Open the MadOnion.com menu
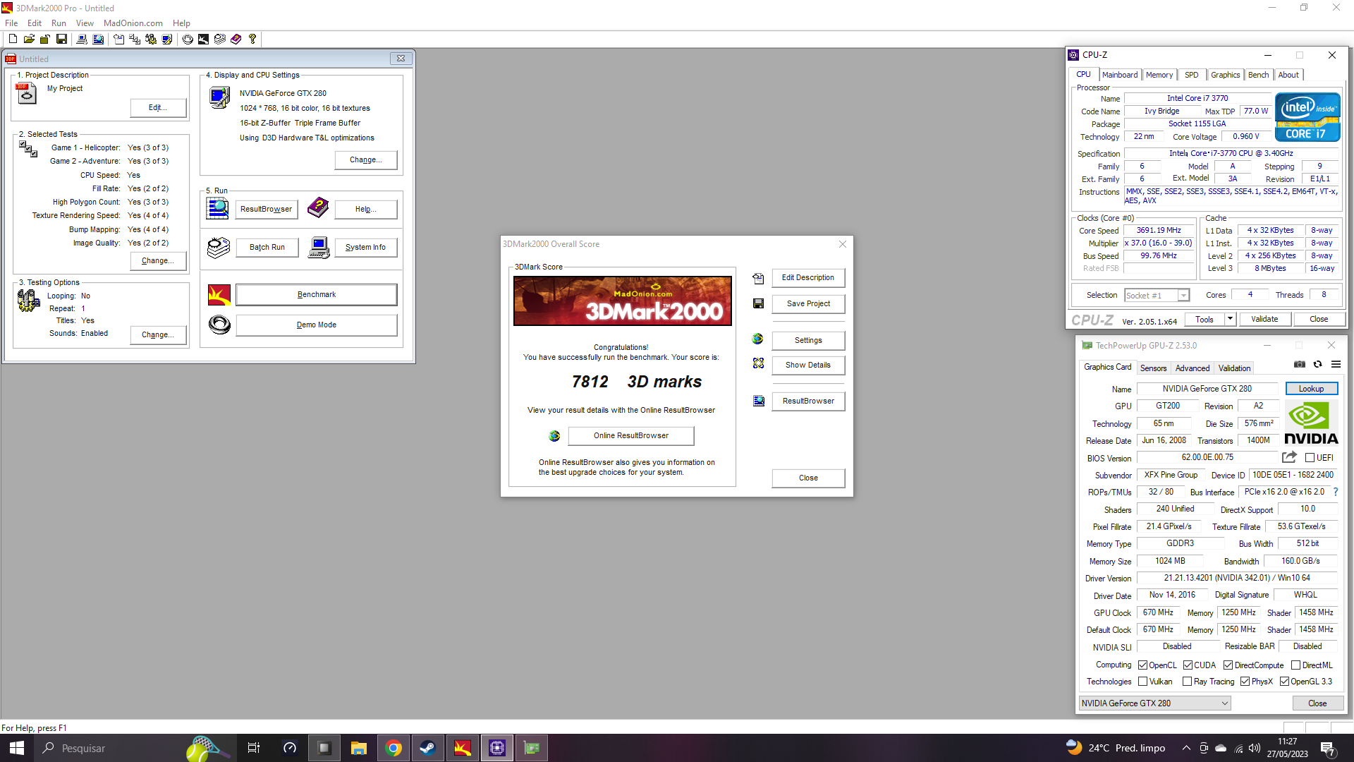This screenshot has height=762, width=1354. [133, 23]
